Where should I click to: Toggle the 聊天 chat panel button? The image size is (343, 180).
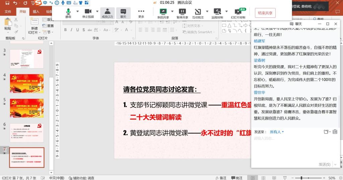coord(123,13)
